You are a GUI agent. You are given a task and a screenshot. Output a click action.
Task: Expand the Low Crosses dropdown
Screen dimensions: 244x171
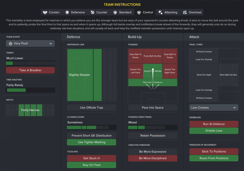(234, 108)
